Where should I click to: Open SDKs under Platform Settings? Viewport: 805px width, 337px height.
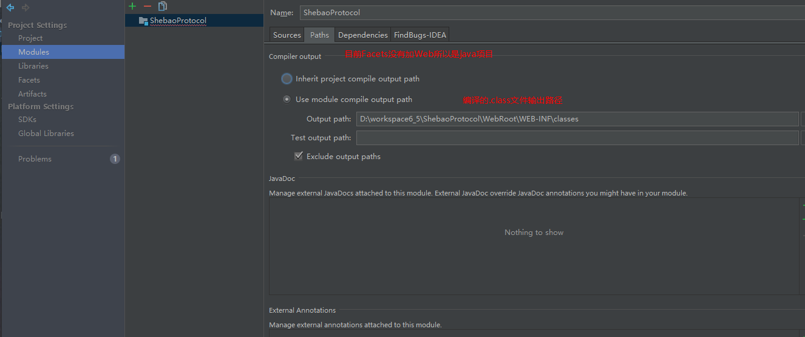27,120
